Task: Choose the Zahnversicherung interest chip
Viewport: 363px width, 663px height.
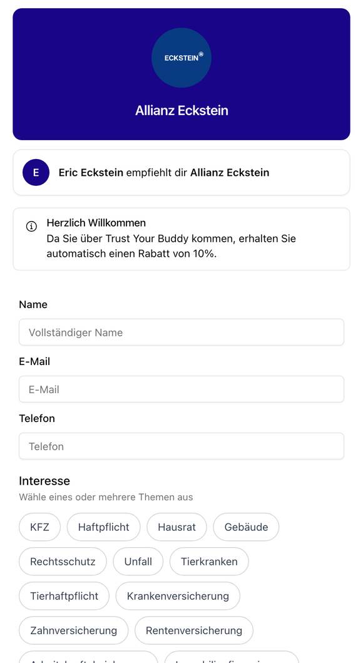Action: point(73,630)
